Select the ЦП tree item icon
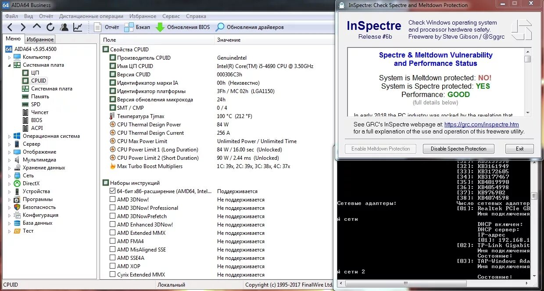This screenshot has height=291, width=544. click(x=26, y=73)
